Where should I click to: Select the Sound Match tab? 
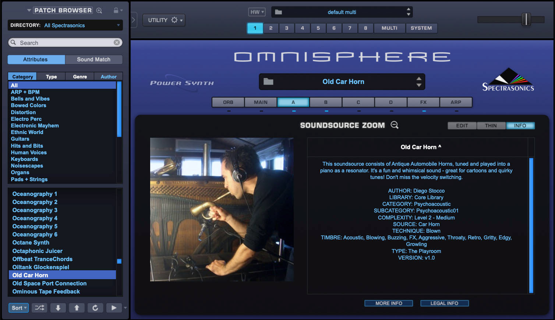pos(94,59)
